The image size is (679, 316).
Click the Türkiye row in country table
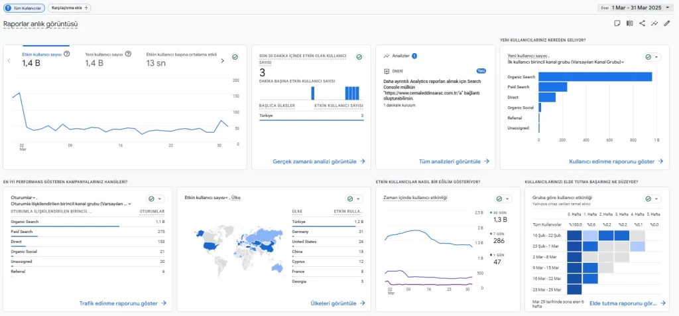[328, 222]
